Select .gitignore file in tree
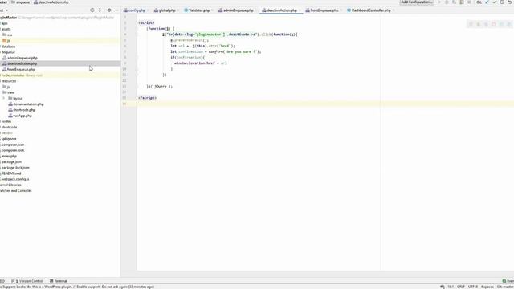The height and width of the screenshot is (289, 514). (x=8, y=139)
